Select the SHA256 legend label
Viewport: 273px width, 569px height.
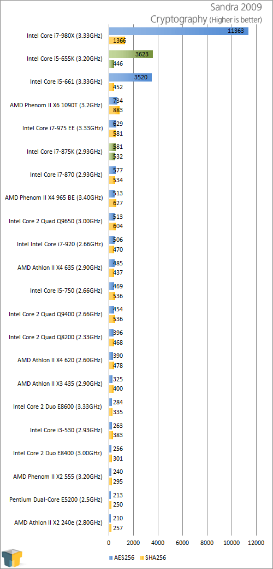tap(149, 558)
